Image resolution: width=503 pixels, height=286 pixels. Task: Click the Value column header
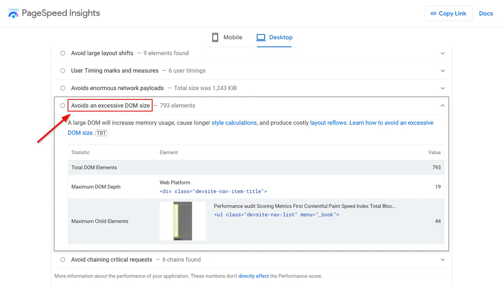click(x=434, y=152)
